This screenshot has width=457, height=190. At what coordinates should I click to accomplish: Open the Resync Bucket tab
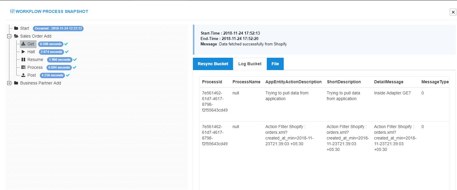pos(213,64)
